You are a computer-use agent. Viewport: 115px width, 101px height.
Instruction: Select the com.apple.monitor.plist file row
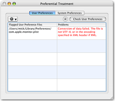57,33
